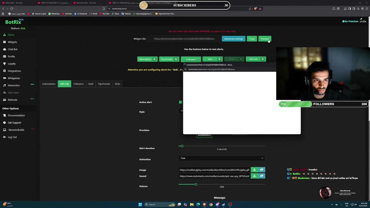Adjust the Volume slider handle

pyautogui.click(x=196, y=184)
